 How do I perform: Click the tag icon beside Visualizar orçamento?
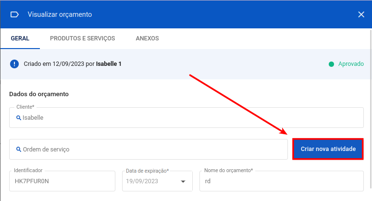pyautogui.click(x=14, y=15)
